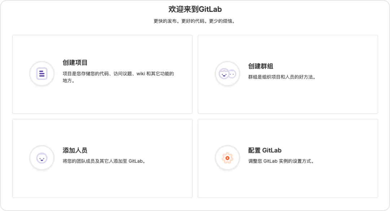Click the text starting 项目是您存储您的代码
Viewport: 390px width, 211px height.
[118, 77]
